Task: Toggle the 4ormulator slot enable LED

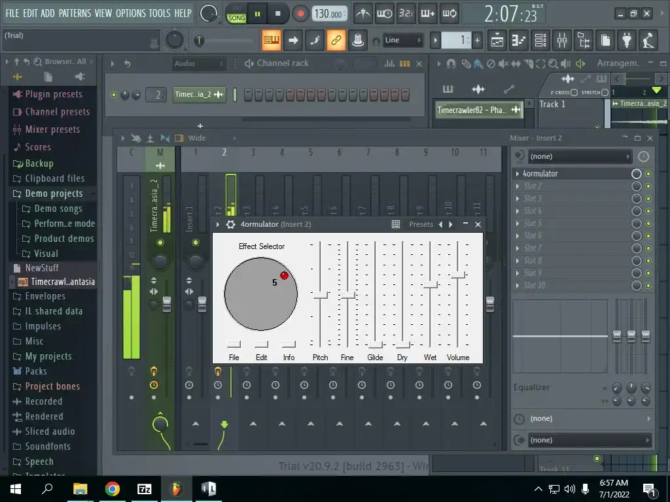Action: 648,174
